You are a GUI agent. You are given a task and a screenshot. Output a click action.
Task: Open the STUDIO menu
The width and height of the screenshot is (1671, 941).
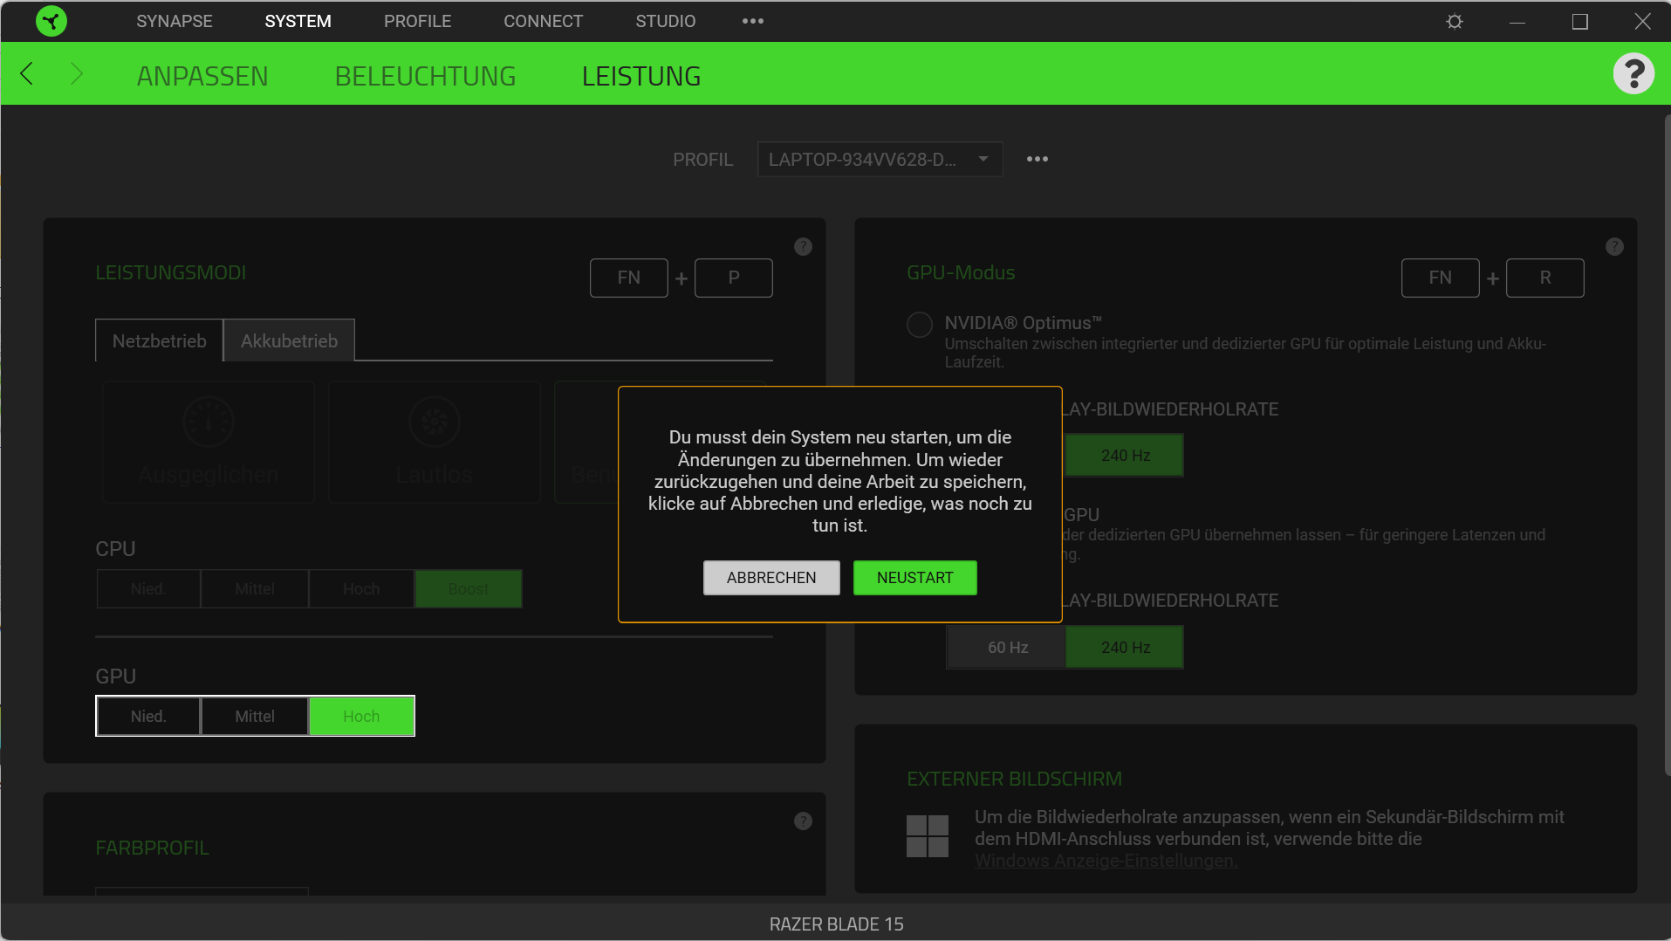click(x=666, y=21)
